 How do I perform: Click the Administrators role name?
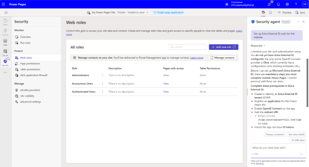80,75
